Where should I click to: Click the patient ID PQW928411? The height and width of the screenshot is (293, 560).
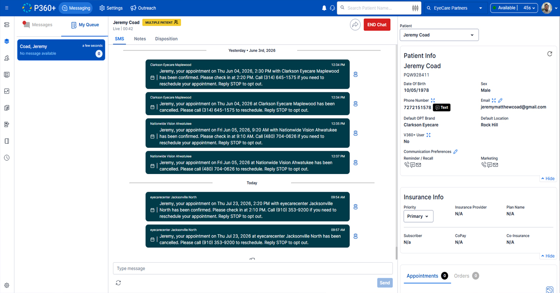(416, 75)
